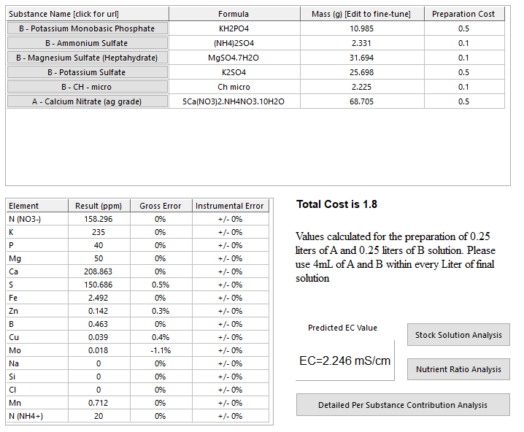This screenshot has width=524, height=432.
Task: Select the Cl element row label
Action: coord(37,390)
